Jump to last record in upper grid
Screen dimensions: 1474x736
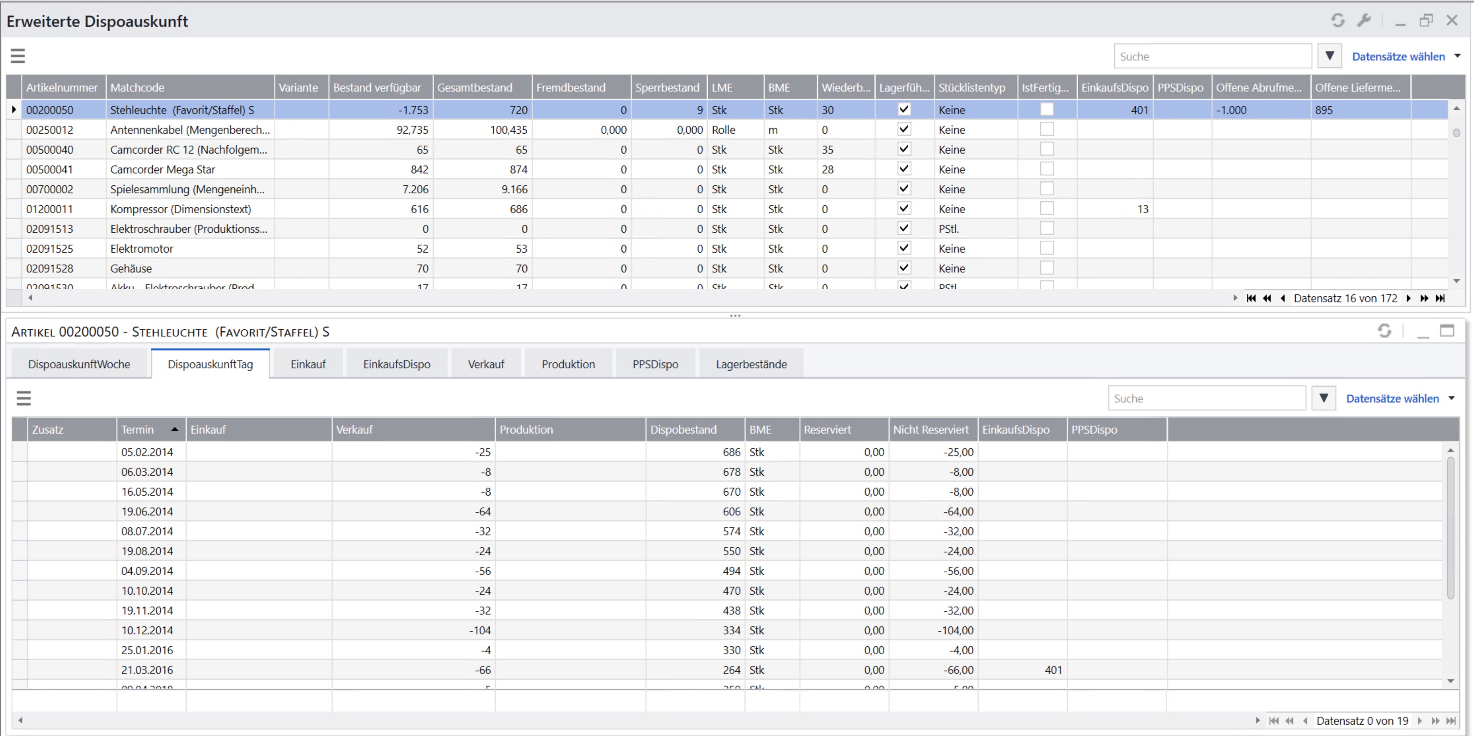click(1440, 298)
